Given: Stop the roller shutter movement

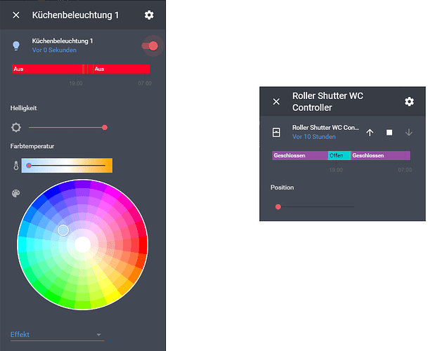Looking at the screenshot, I should (389, 133).
